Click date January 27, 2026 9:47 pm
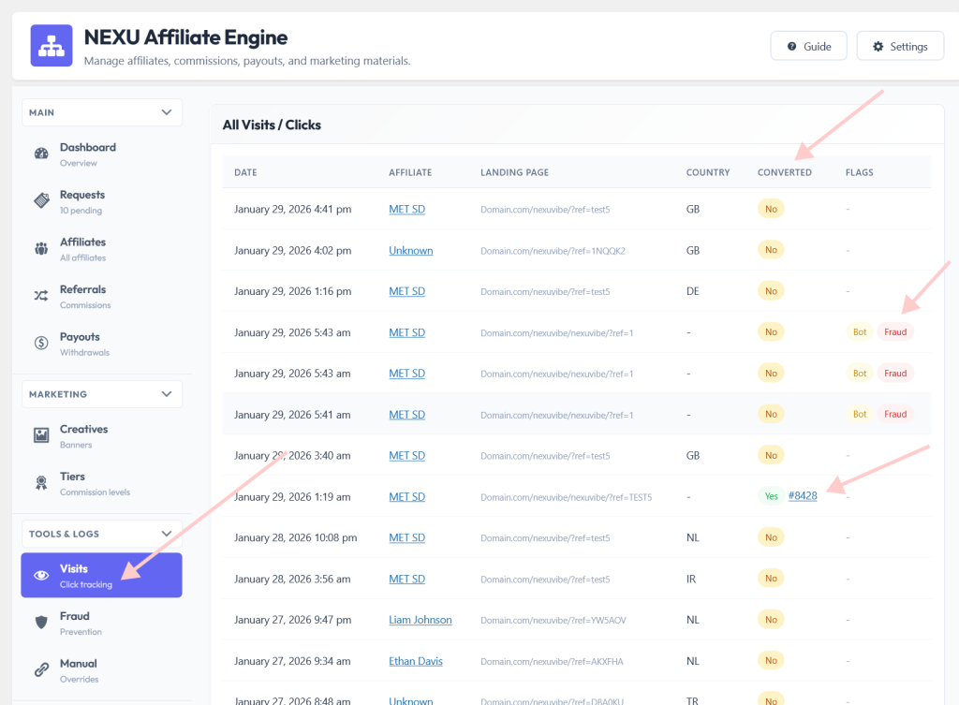Image resolution: width=959 pixels, height=705 pixels. pyautogui.click(x=293, y=620)
